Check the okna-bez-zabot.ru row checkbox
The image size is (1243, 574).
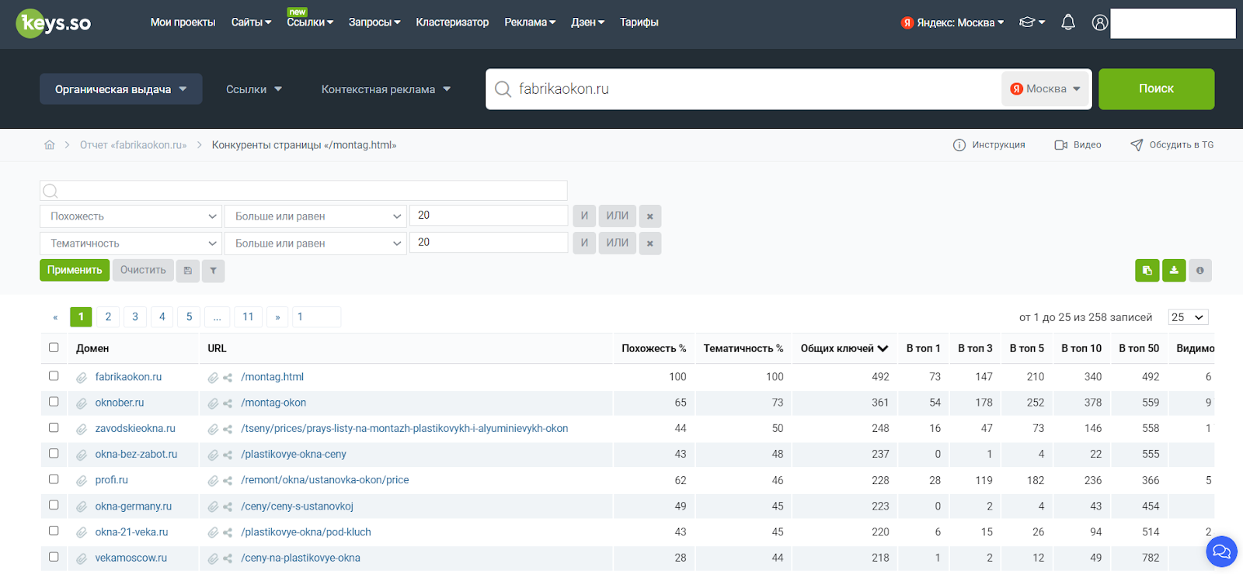click(54, 453)
